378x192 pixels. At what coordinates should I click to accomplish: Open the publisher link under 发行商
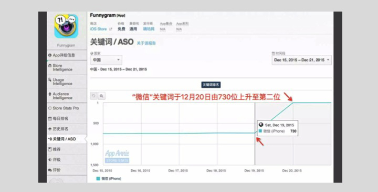click(x=149, y=29)
